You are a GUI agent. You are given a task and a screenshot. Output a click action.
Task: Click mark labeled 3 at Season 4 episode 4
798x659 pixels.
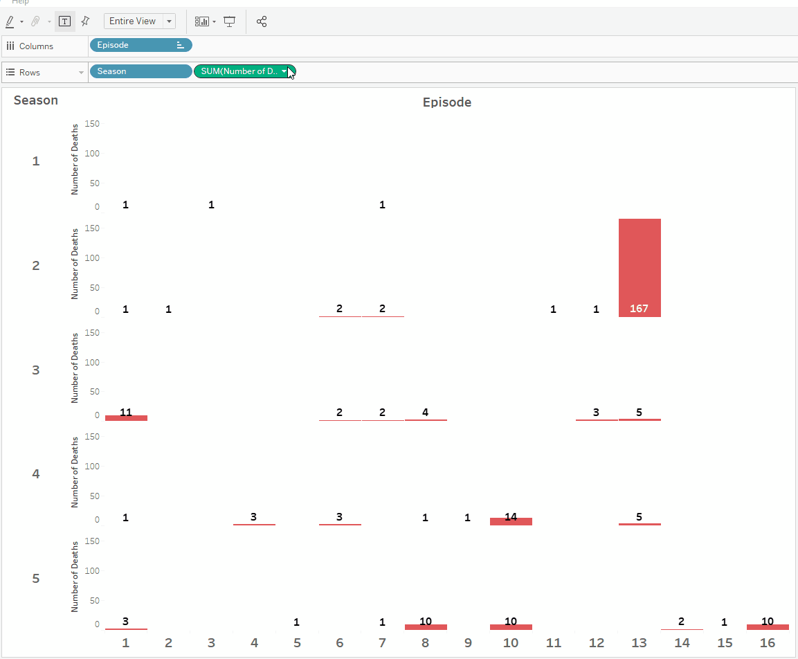[x=253, y=517]
